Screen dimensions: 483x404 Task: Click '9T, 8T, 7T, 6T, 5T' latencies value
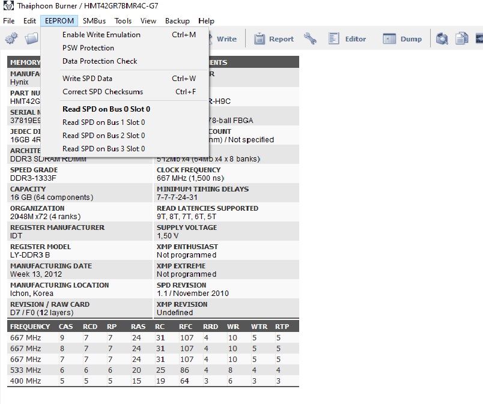point(186,217)
